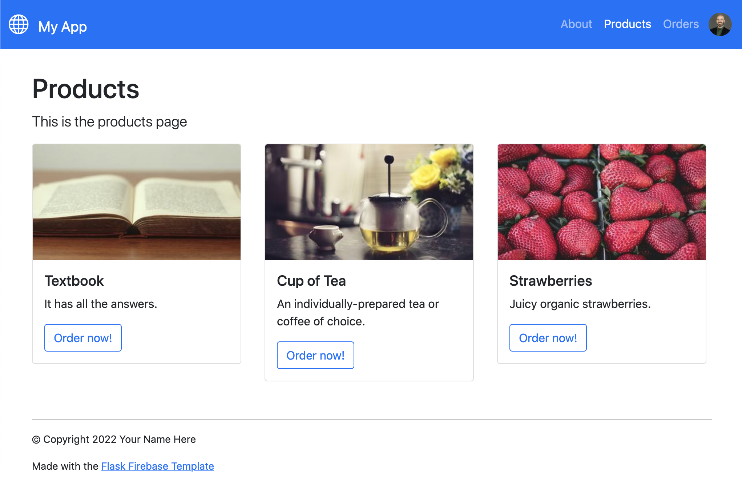This screenshot has width=742, height=485.
Task: Order the Textbook product
Action: pyautogui.click(x=83, y=337)
